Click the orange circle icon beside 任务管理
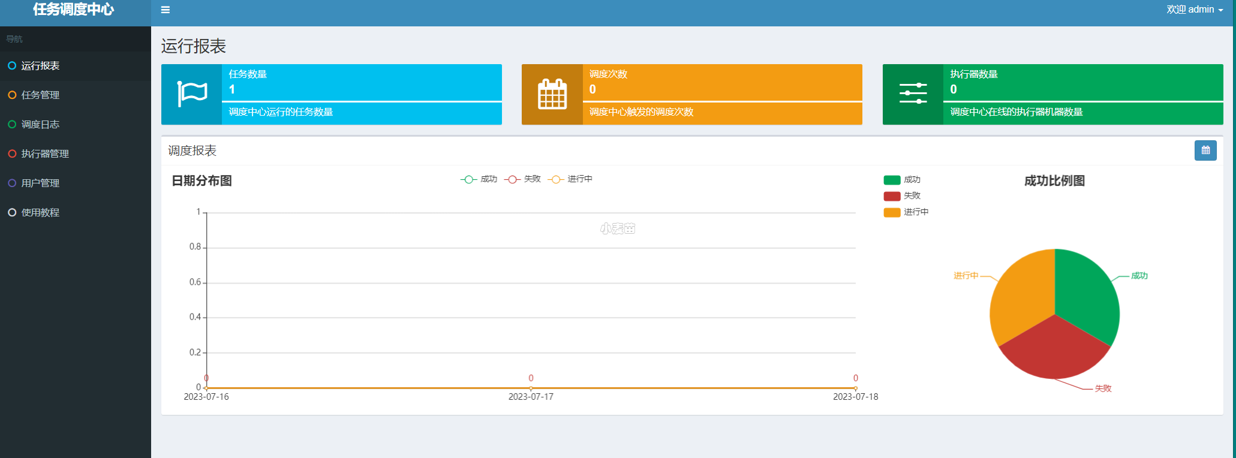 (12, 95)
